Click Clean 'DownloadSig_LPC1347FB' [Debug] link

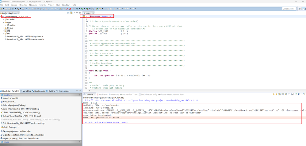click(x=20, y=113)
